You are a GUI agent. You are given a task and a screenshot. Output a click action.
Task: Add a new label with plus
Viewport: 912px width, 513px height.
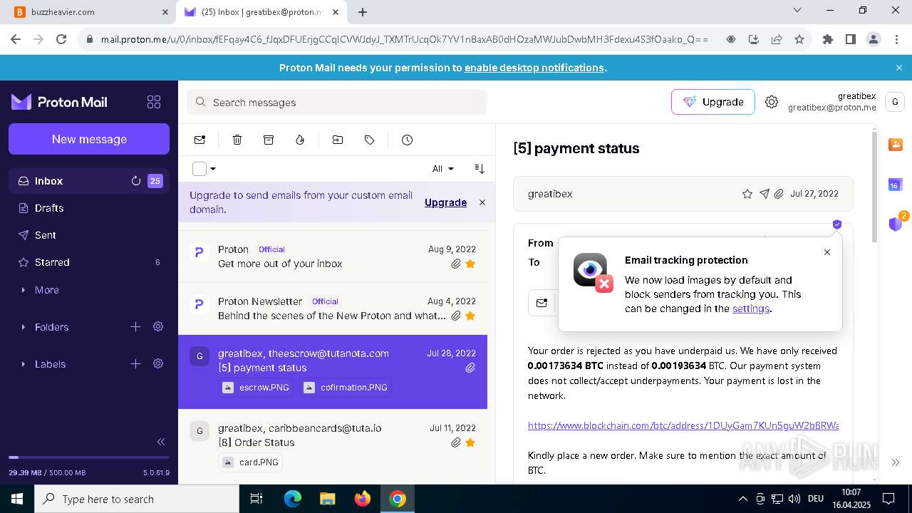[135, 364]
